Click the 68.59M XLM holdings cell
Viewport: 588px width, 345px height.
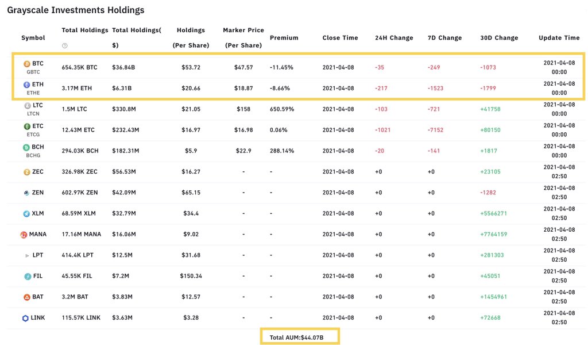(78, 213)
